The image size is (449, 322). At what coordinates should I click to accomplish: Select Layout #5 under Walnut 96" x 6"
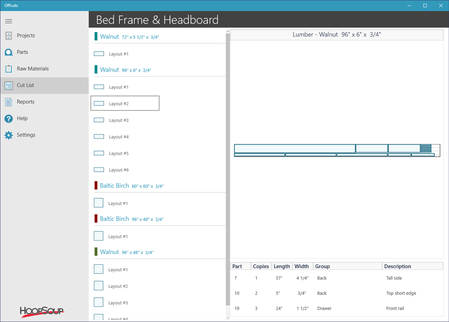click(125, 153)
